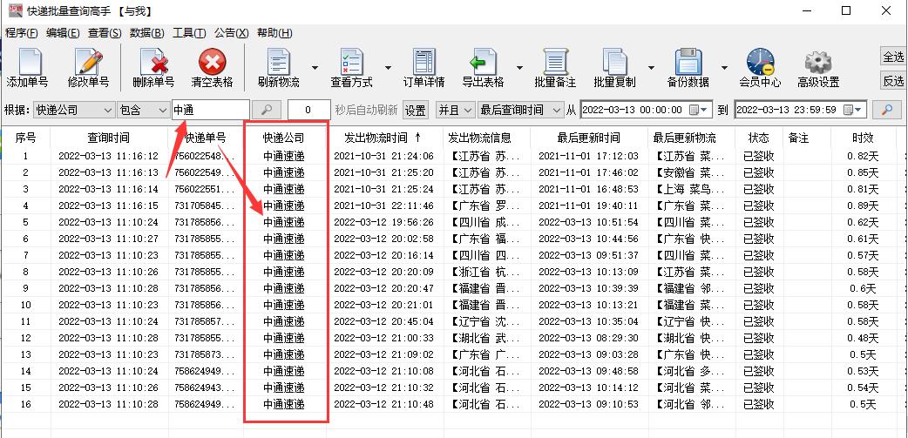
Task: Click tracking number in row 16
Action: tap(205, 404)
